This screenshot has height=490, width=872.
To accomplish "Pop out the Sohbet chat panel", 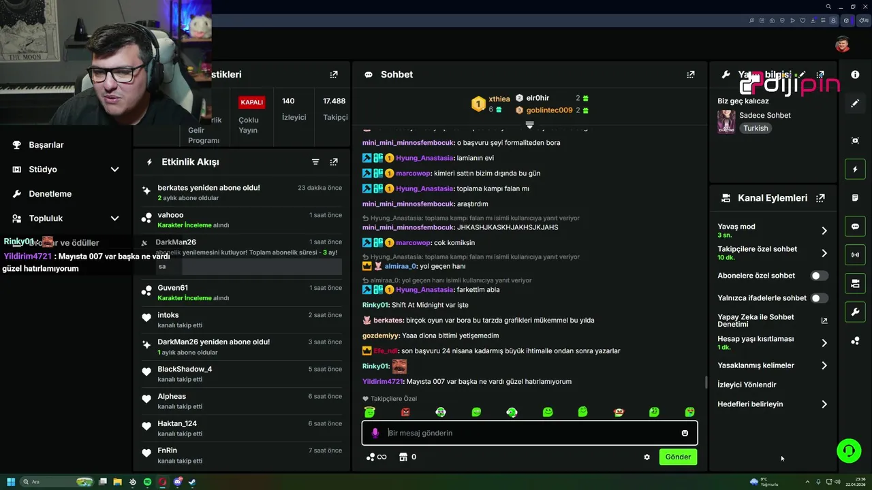I will [x=691, y=75].
